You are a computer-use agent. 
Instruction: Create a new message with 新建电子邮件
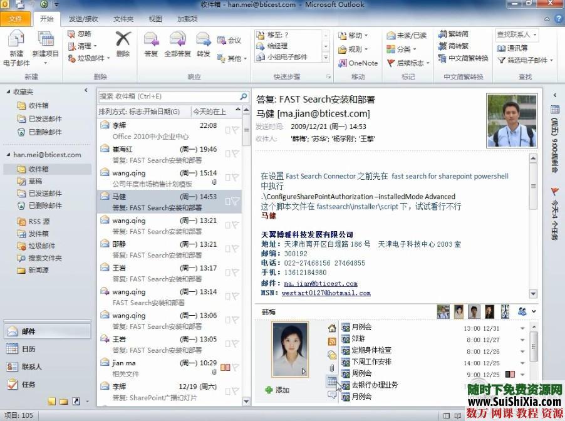(16, 47)
